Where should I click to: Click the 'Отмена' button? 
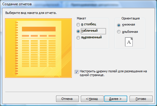tap(67, 99)
